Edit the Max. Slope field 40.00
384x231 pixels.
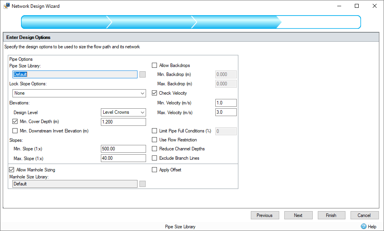[123, 158]
